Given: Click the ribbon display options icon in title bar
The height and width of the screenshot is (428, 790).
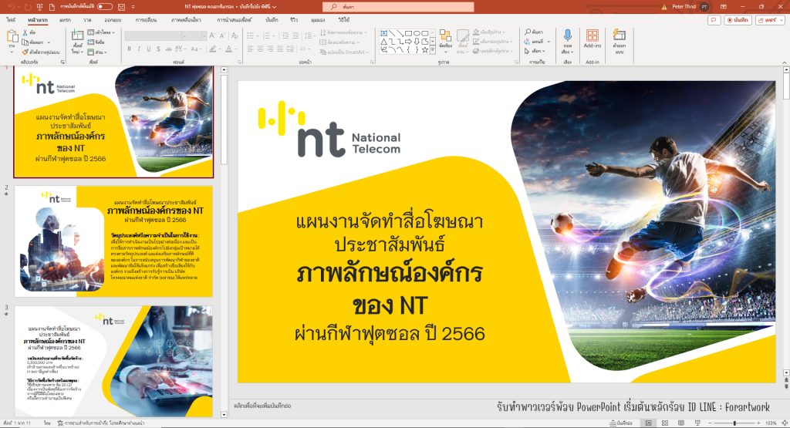Looking at the screenshot, I should pos(724,7).
